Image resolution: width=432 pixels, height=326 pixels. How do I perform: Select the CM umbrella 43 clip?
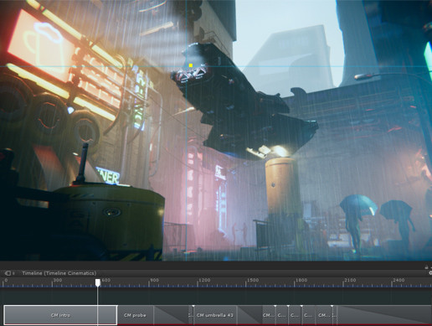(215, 315)
